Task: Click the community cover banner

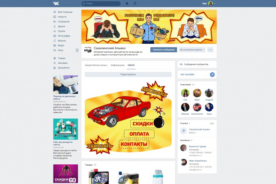Action: click(x=149, y=27)
